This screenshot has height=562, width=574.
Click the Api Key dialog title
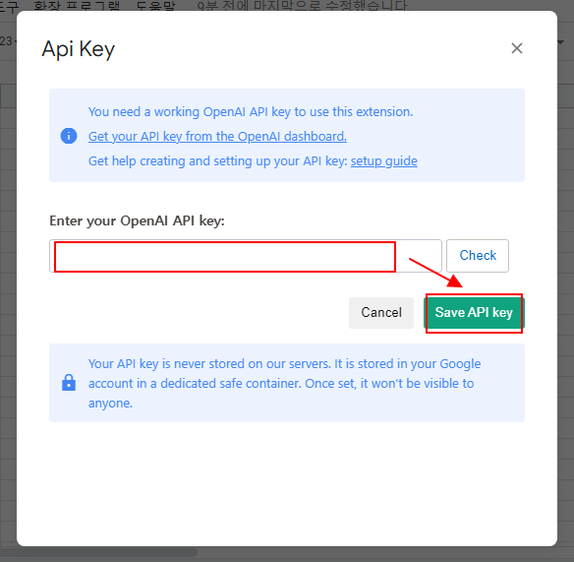pyautogui.click(x=79, y=49)
